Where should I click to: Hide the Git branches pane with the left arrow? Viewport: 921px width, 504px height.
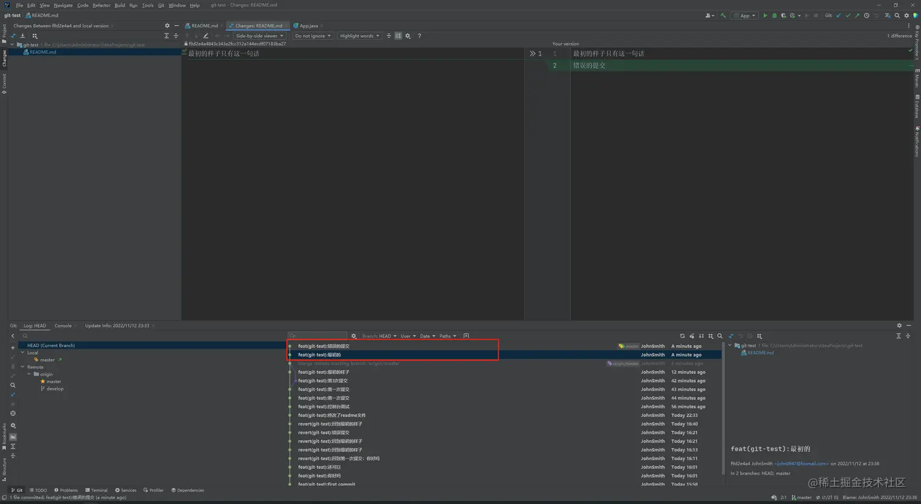click(13, 336)
